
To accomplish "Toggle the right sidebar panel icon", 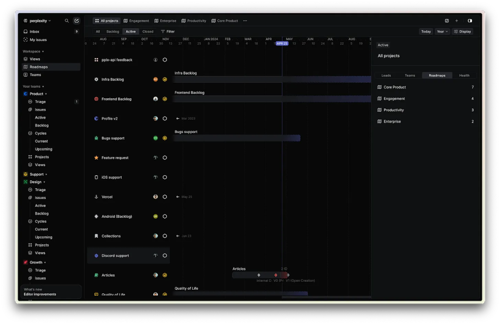I will point(470,21).
